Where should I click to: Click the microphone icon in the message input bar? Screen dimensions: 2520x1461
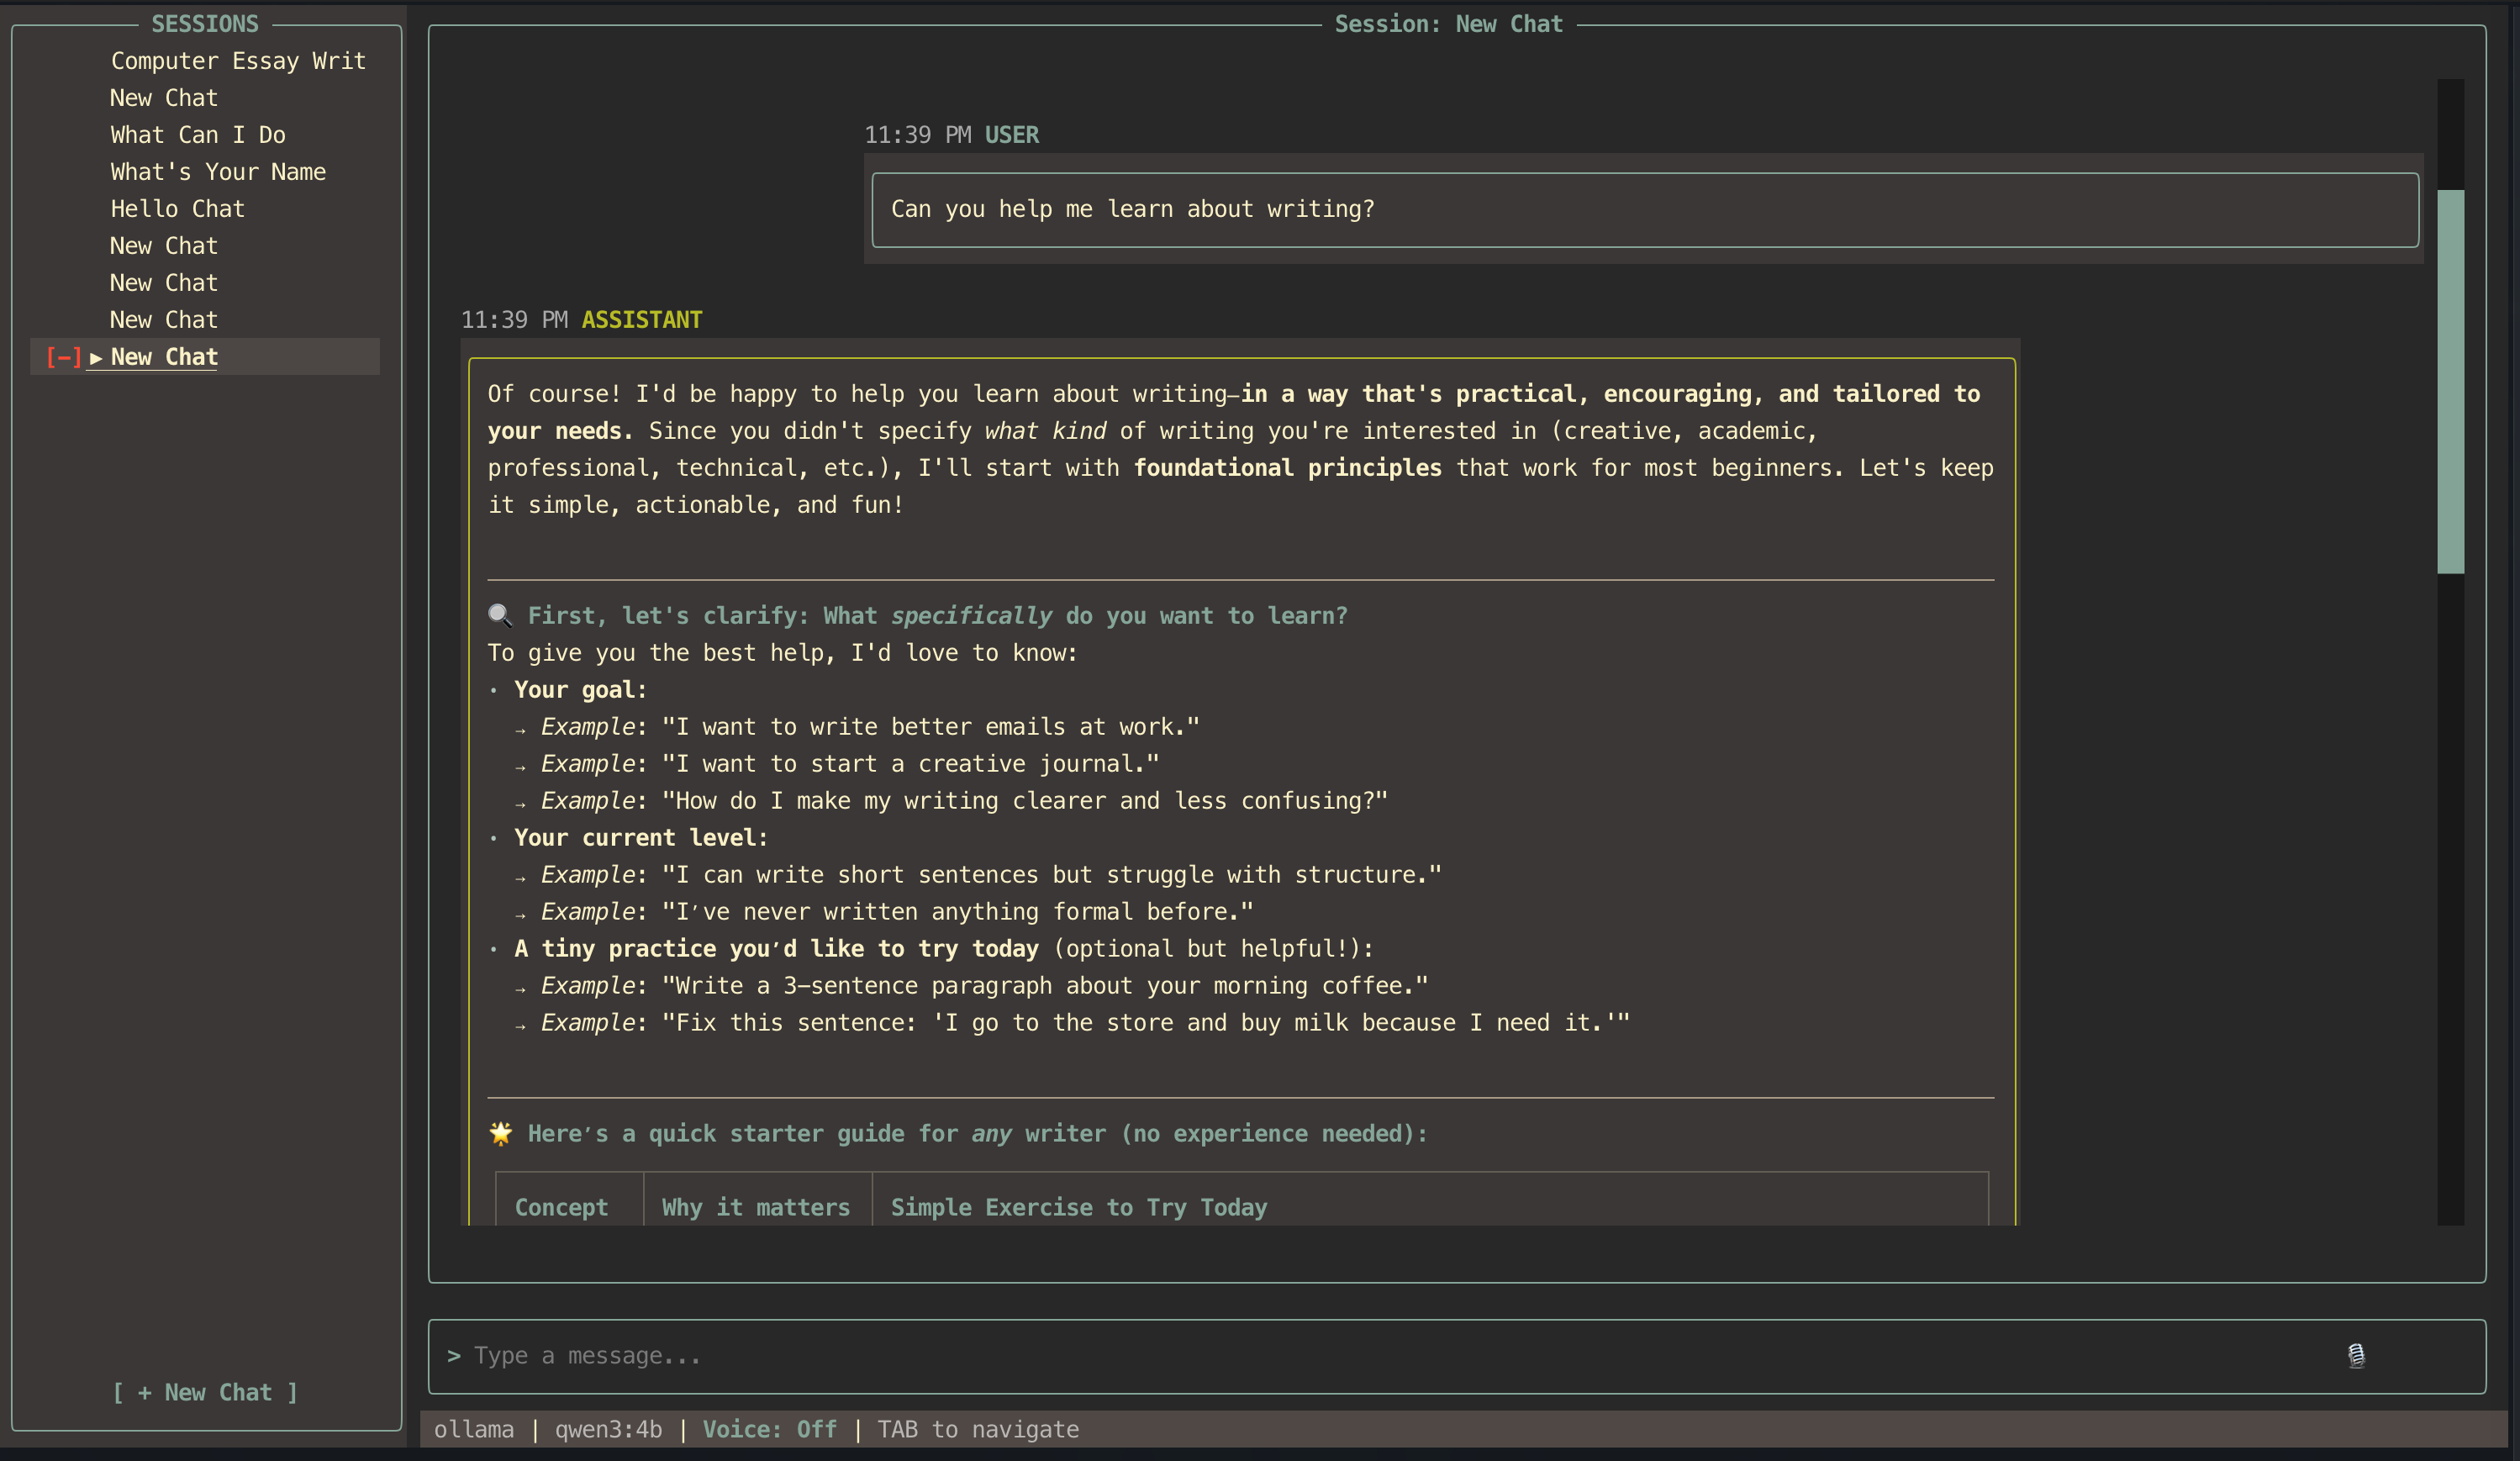click(2356, 1356)
